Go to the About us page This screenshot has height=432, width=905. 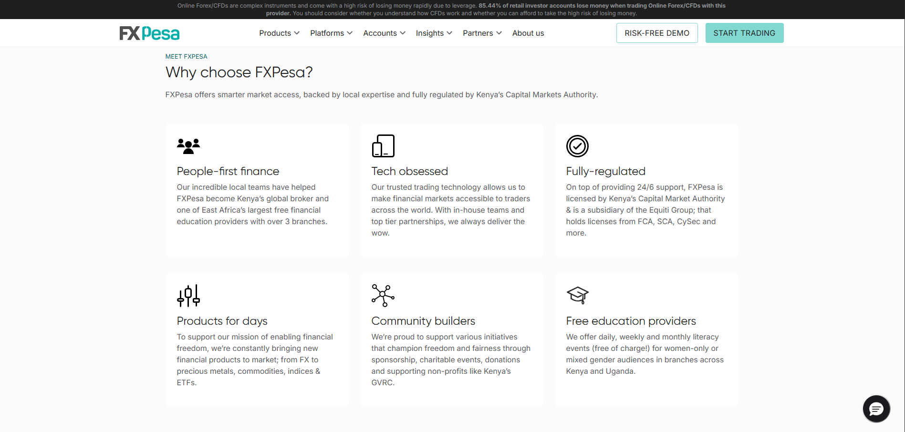[528, 33]
